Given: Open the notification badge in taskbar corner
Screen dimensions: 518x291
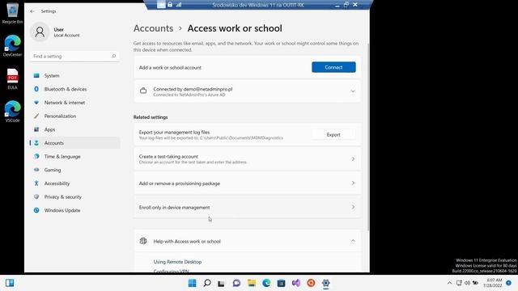Looking at the screenshot, I should 508,283.
